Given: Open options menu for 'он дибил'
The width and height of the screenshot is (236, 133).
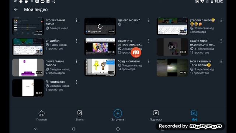Looking at the screenshot, I should (77, 41).
